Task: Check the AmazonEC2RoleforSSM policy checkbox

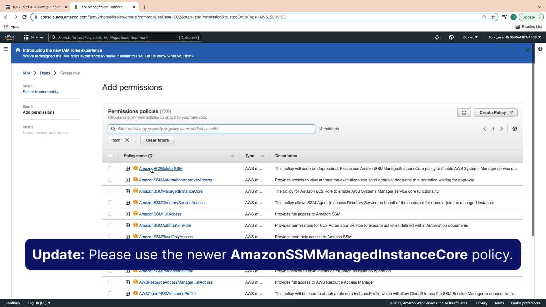Action: click(x=110, y=169)
